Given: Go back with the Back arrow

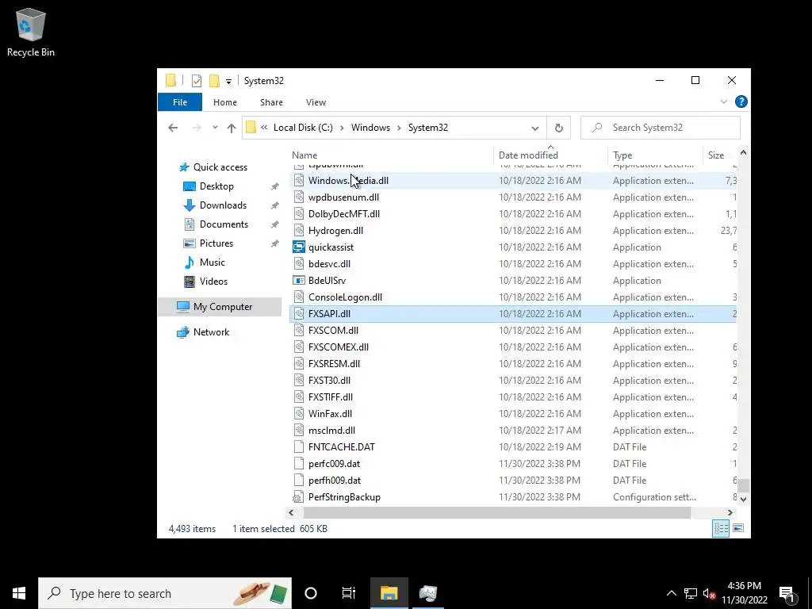Looking at the screenshot, I should click(x=173, y=128).
